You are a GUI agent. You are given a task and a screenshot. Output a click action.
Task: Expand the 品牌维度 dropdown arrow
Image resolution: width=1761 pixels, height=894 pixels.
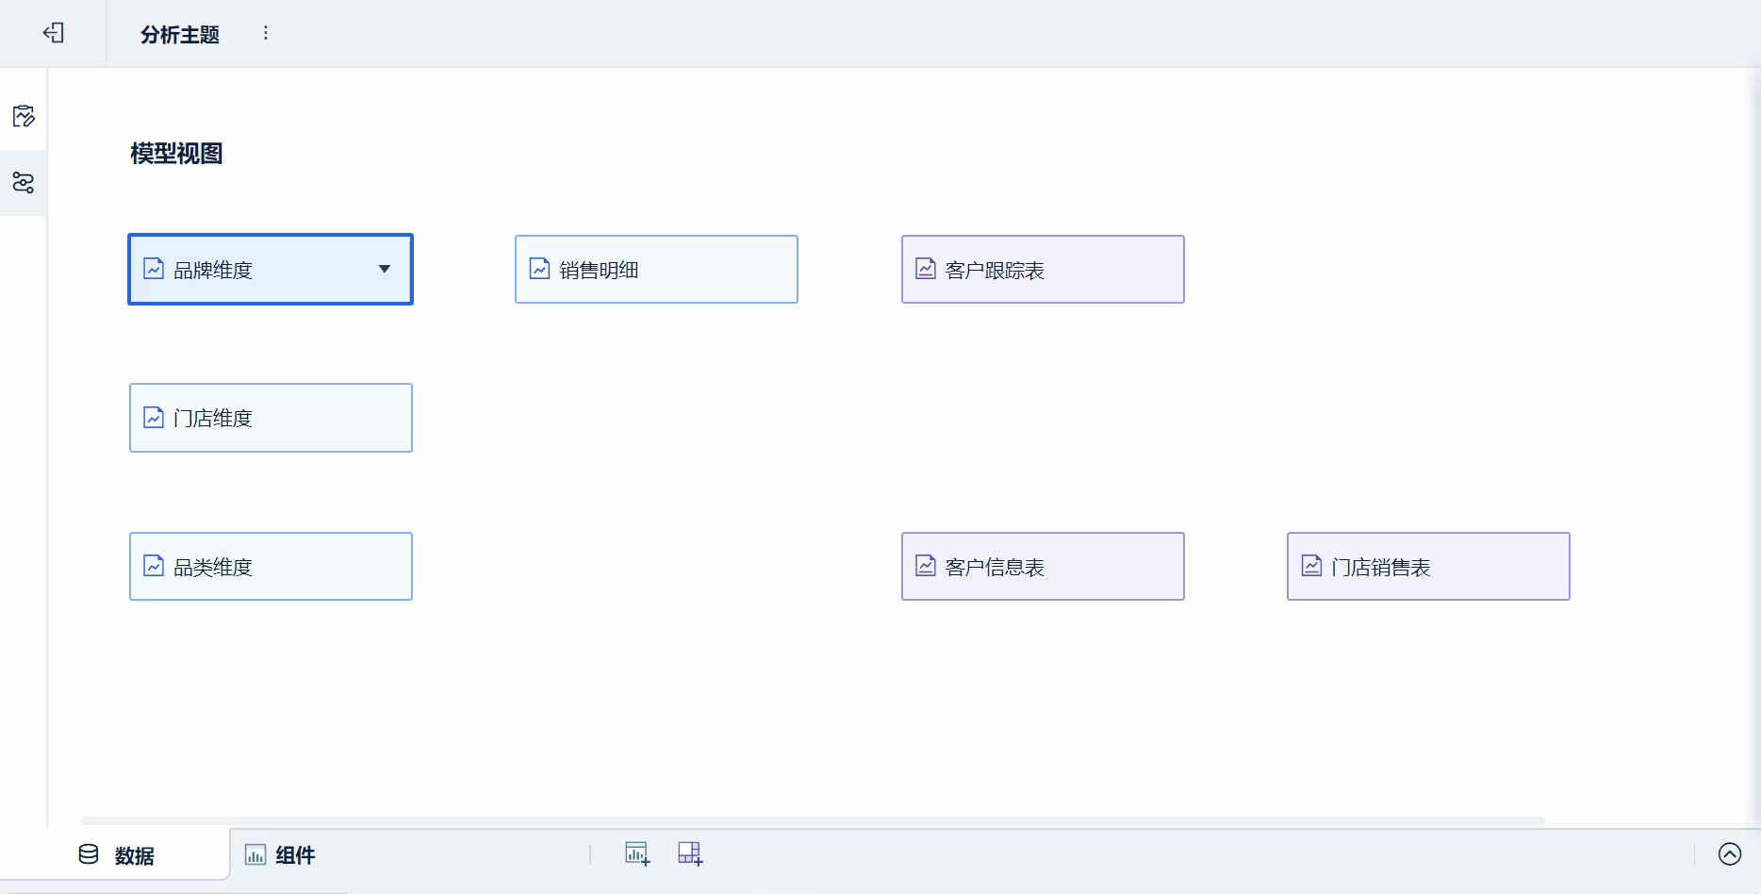pyautogui.click(x=385, y=269)
